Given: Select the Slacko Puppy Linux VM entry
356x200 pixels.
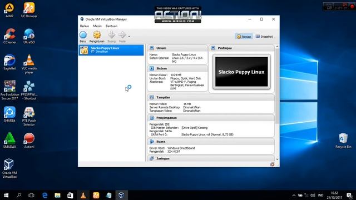Looking at the screenshot, I should [x=111, y=50].
